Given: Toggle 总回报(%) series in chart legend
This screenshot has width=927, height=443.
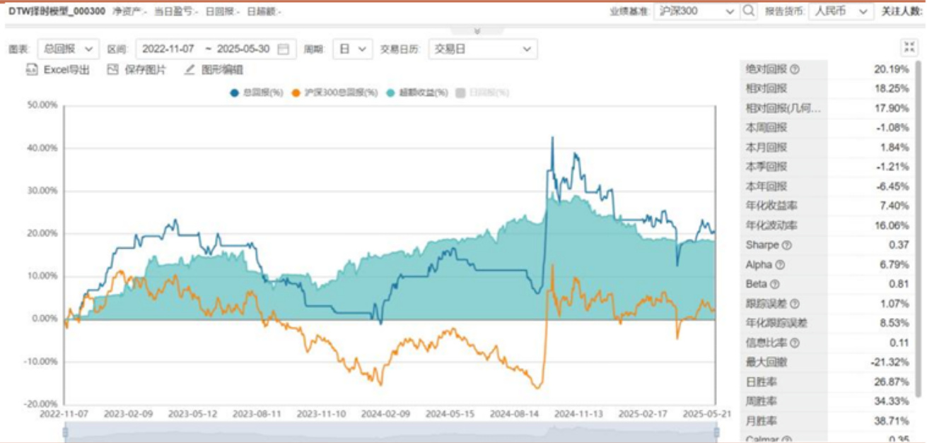Looking at the screenshot, I should pyautogui.click(x=257, y=93).
